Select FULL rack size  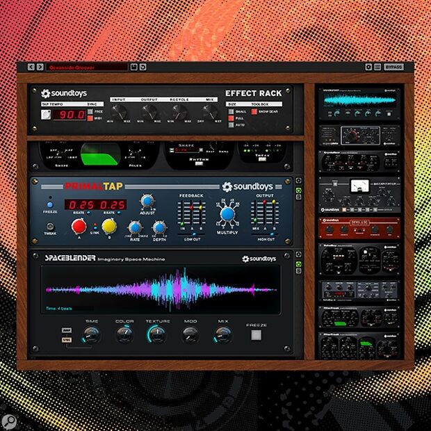point(231,118)
